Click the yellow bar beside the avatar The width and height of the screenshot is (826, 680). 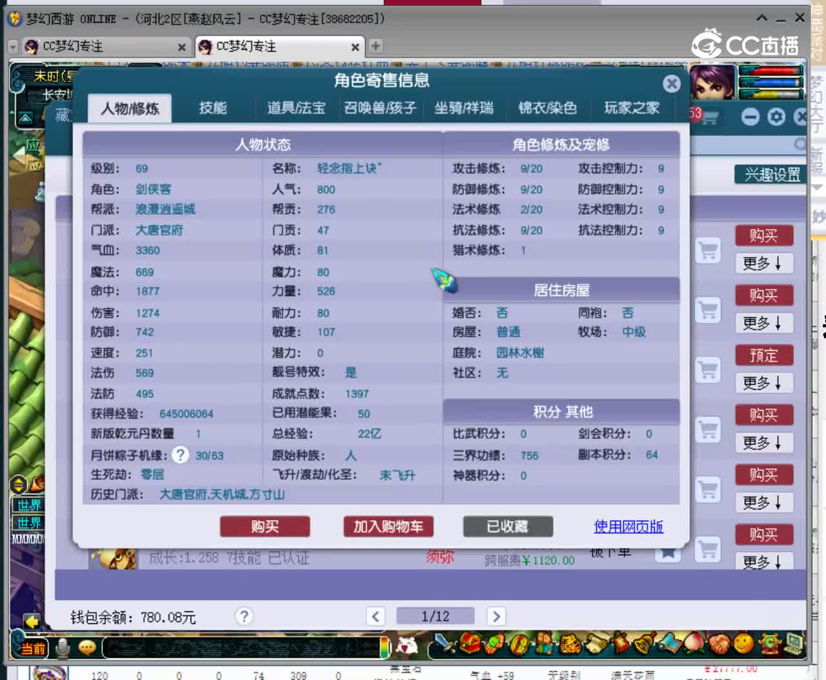(771, 94)
